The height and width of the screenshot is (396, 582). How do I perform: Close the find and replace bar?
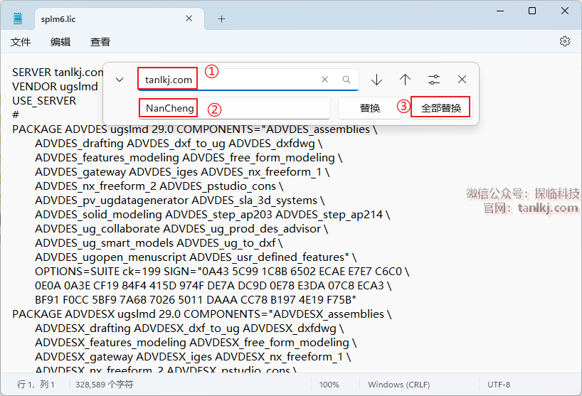(462, 80)
